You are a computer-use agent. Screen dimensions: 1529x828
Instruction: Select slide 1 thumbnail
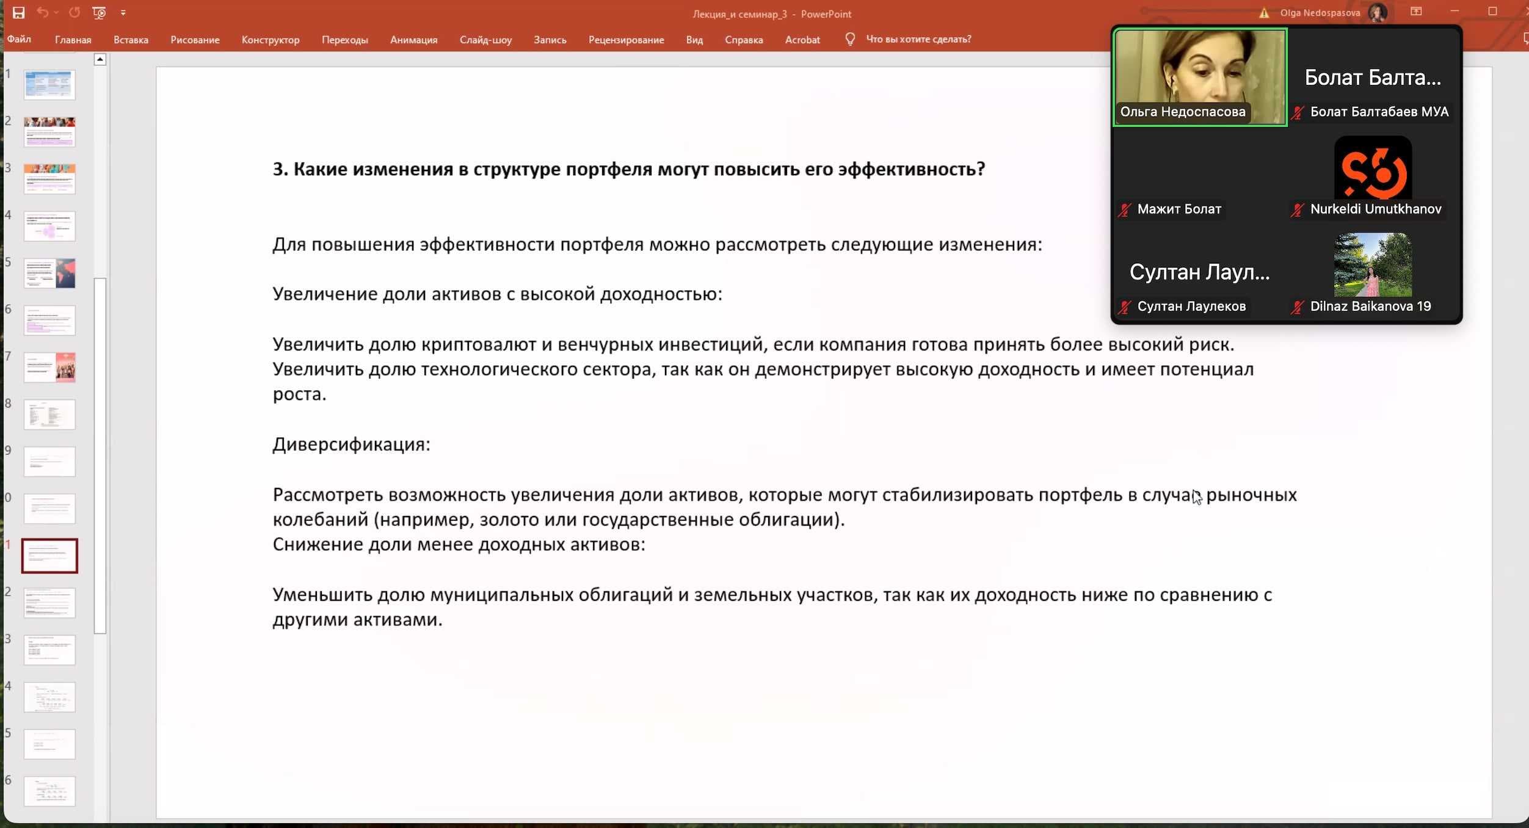49,84
